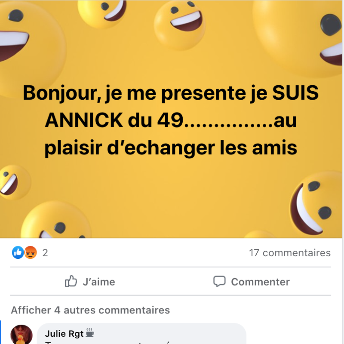Viewport: 344px width, 344px height.
Task: Click the coffee cup badge beside Julie Rgt
Action: 89,332
